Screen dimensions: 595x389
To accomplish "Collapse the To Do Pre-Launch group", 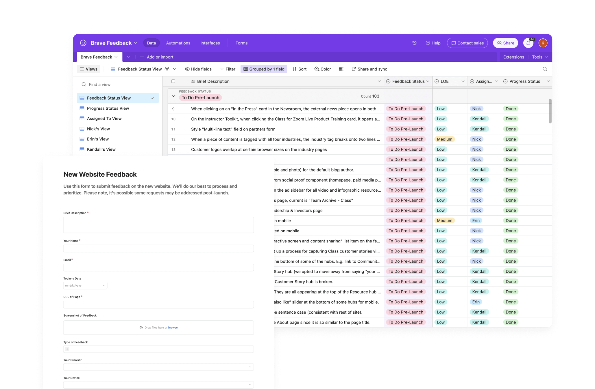I will [173, 96].
